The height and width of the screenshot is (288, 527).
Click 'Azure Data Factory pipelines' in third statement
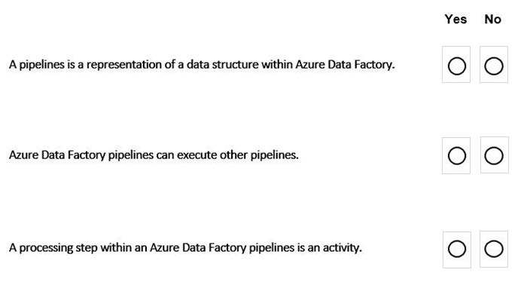[x=222, y=247]
